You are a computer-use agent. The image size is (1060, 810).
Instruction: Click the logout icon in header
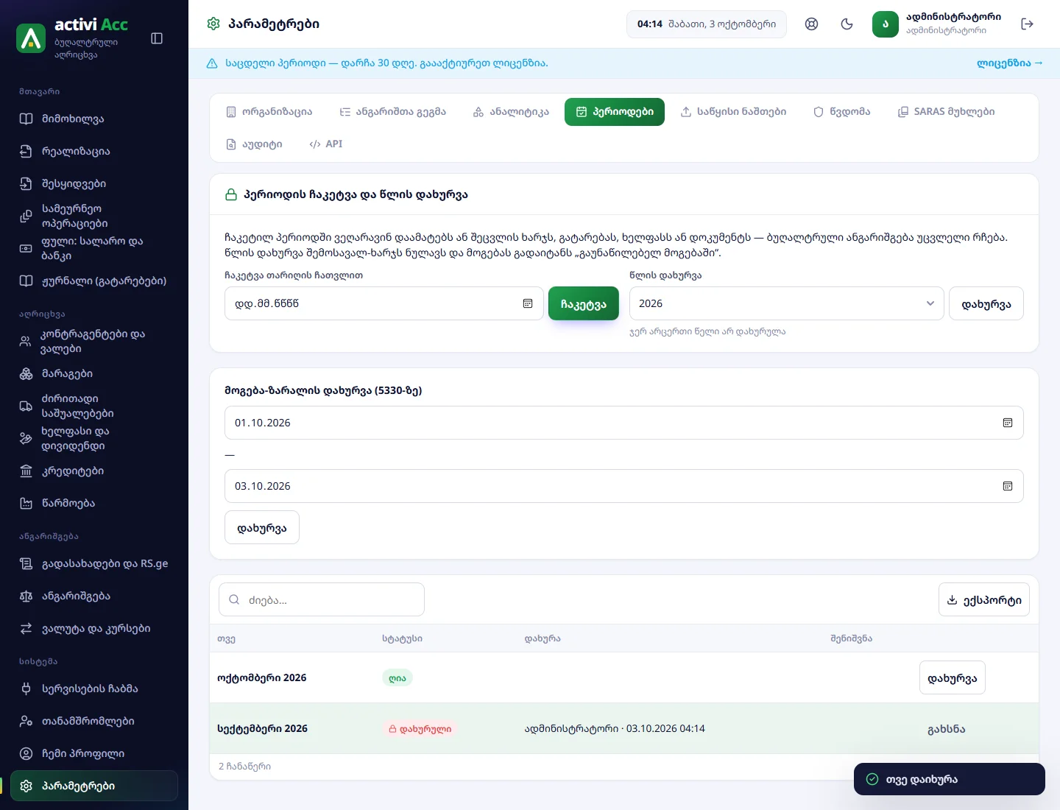pos(1028,24)
